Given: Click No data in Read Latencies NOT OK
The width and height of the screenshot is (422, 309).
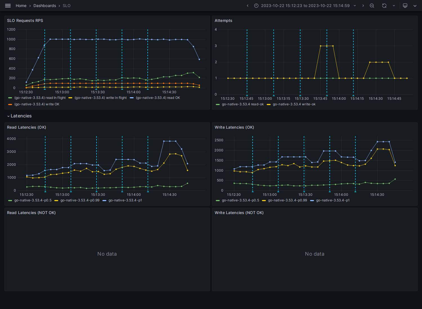Looking at the screenshot, I should coord(107,254).
